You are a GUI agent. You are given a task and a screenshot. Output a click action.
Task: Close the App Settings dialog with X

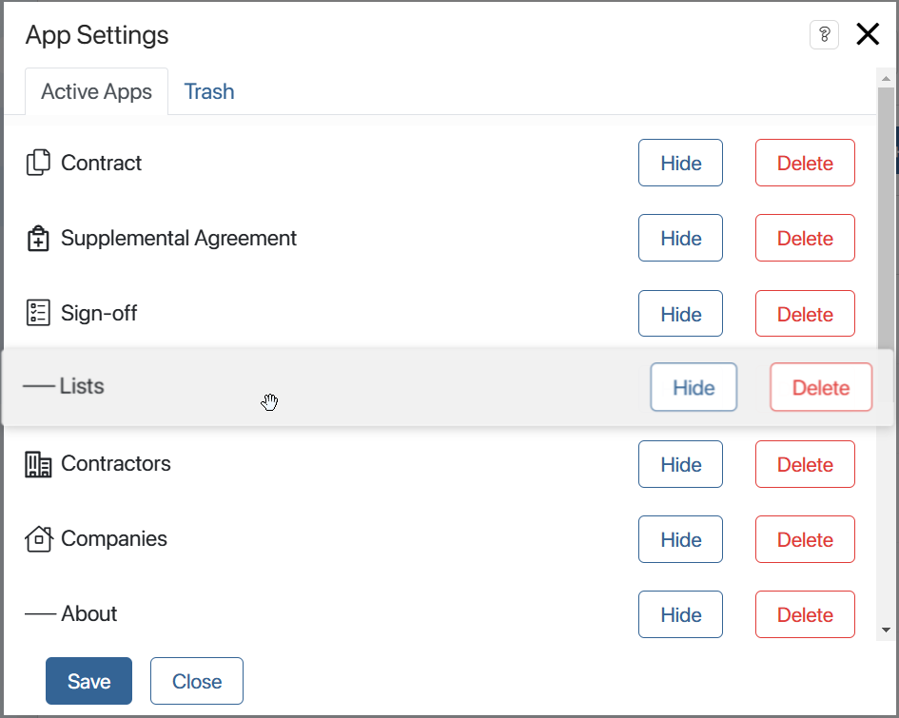point(868,34)
